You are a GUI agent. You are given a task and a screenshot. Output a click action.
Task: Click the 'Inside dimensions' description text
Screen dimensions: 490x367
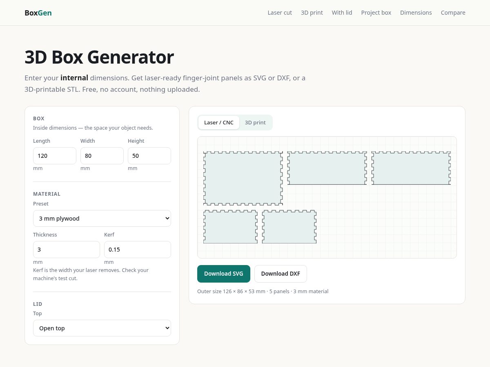pyautogui.click(x=93, y=128)
